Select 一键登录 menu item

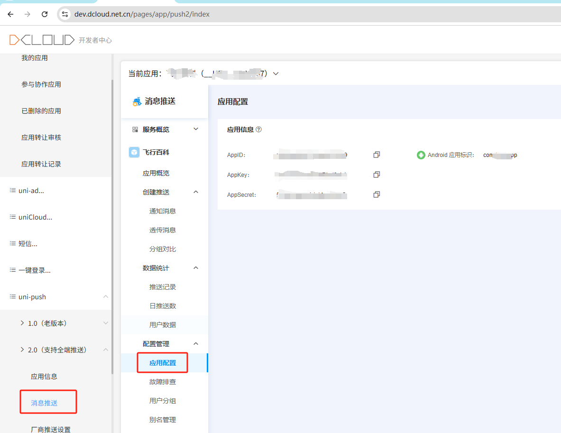[x=35, y=270]
